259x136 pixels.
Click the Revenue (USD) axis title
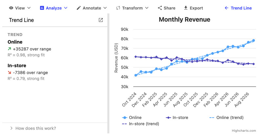pyautogui.click(x=116, y=58)
